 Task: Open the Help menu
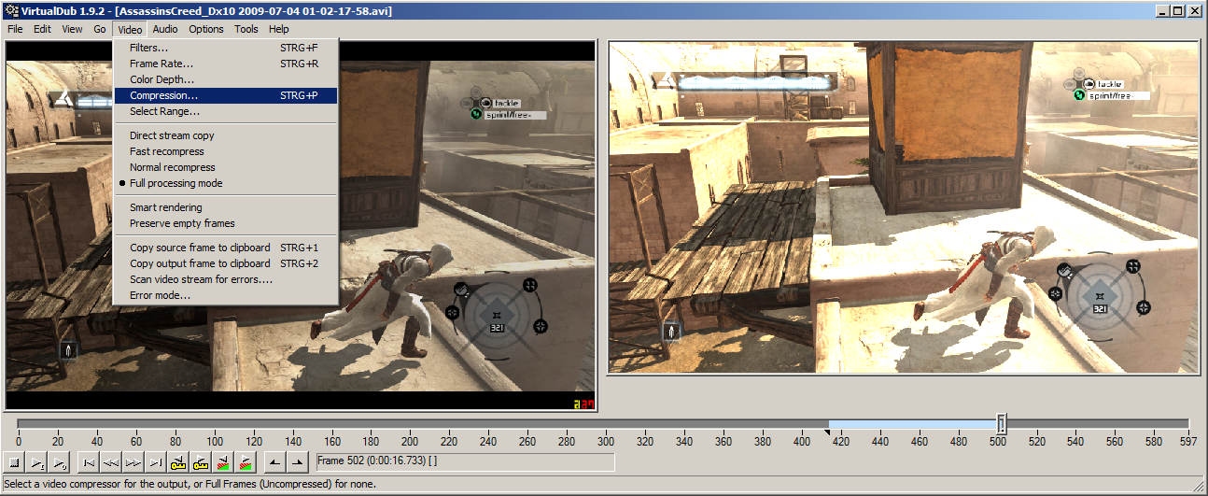pyautogui.click(x=279, y=29)
